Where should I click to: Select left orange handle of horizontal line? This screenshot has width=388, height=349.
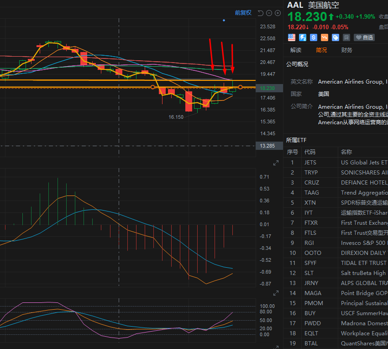(x=152, y=87)
